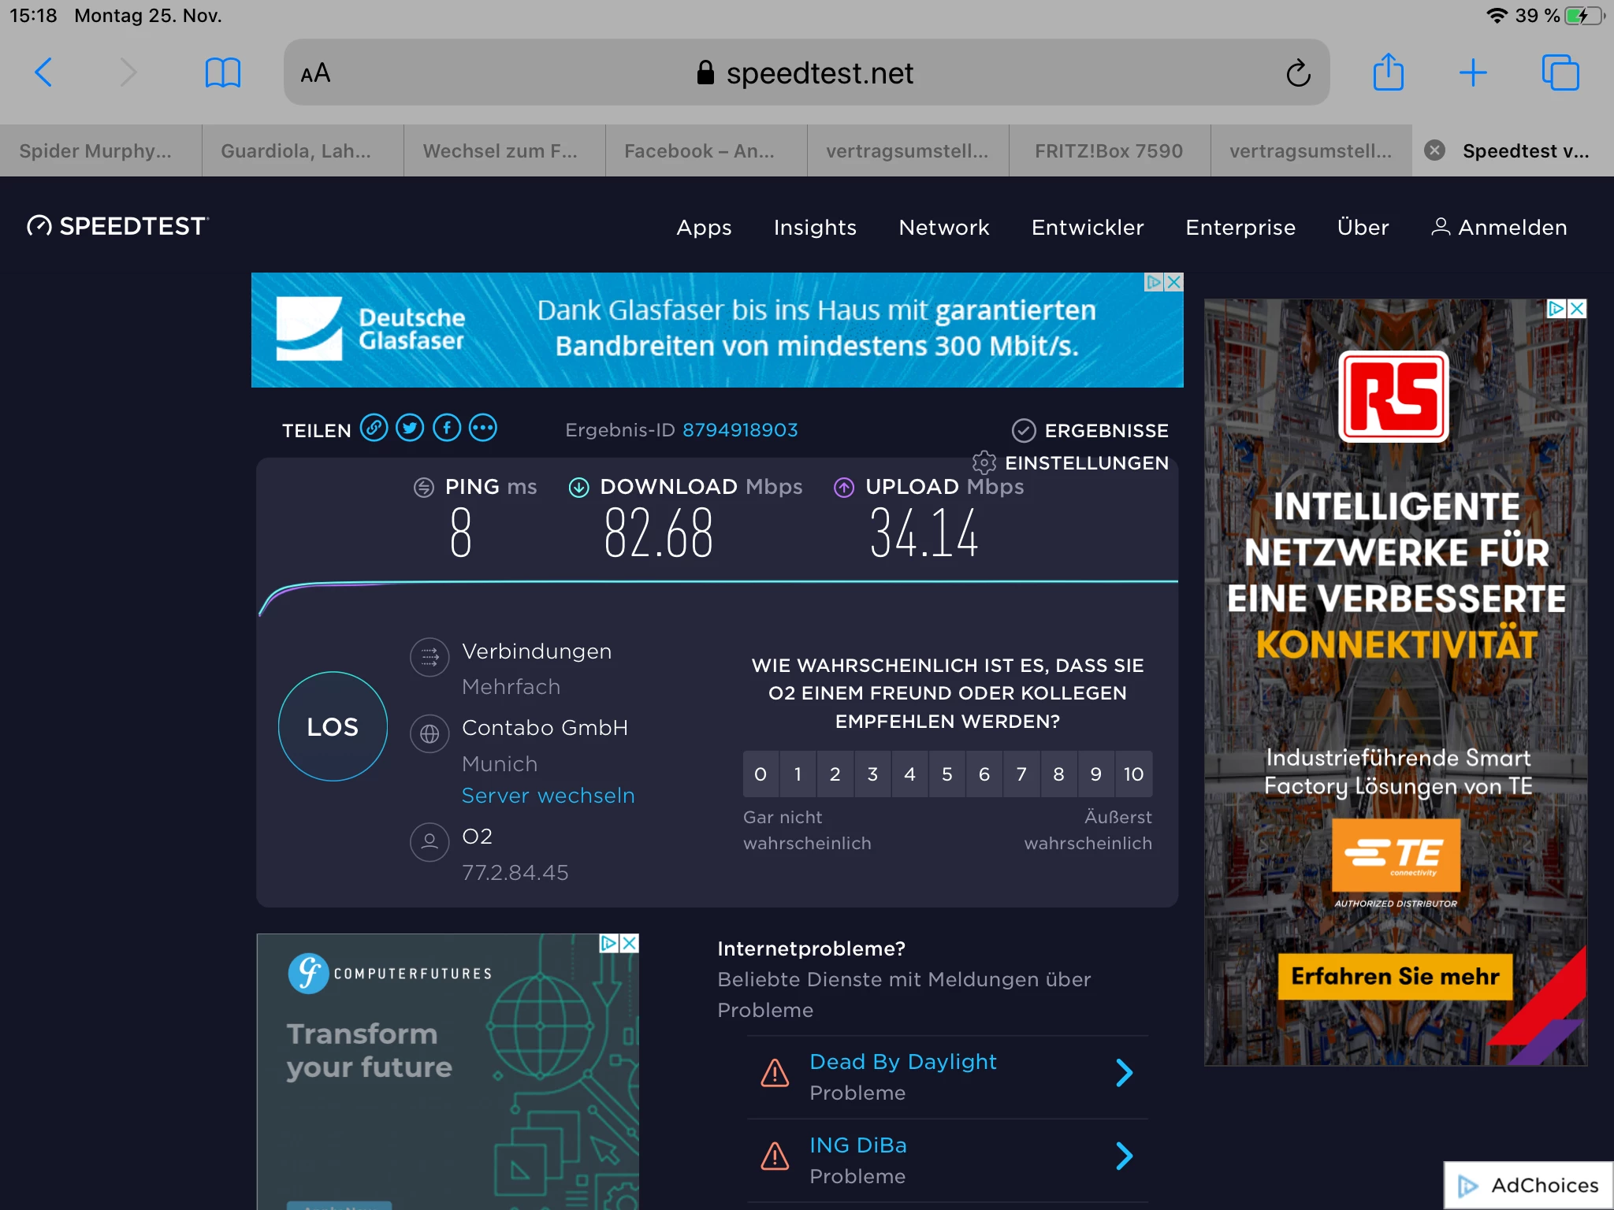This screenshot has height=1210, width=1614.
Task: Expand ING DiBa problems chevron
Action: pyautogui.click(x=1125, y=1156)
